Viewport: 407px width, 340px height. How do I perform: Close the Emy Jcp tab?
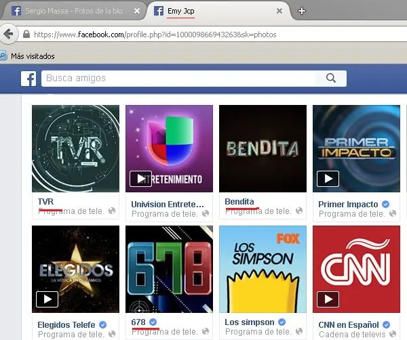tap(279, 11)
